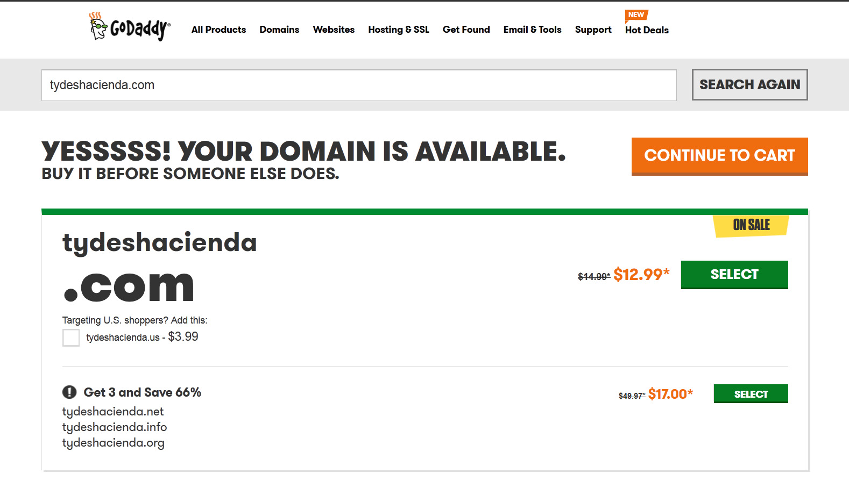Go to Hot Deals
849x488 pixels.
[647, 30]
